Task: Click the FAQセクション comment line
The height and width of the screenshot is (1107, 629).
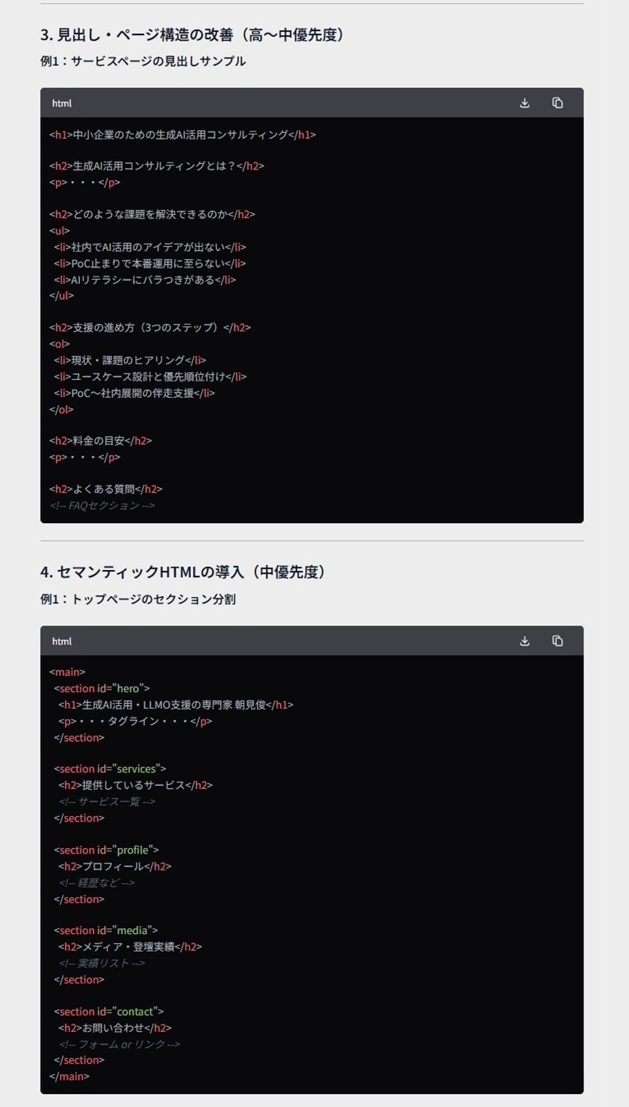Action: click(x=102, y=506)
